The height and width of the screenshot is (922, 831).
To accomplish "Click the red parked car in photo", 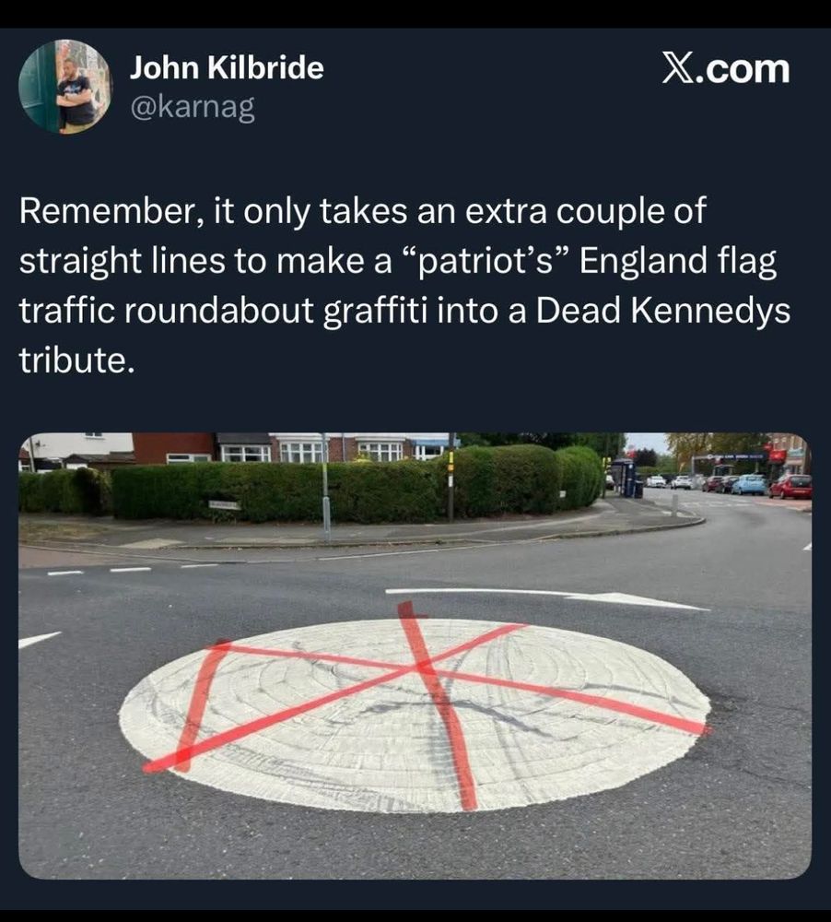I will click(x=790, y=487).
